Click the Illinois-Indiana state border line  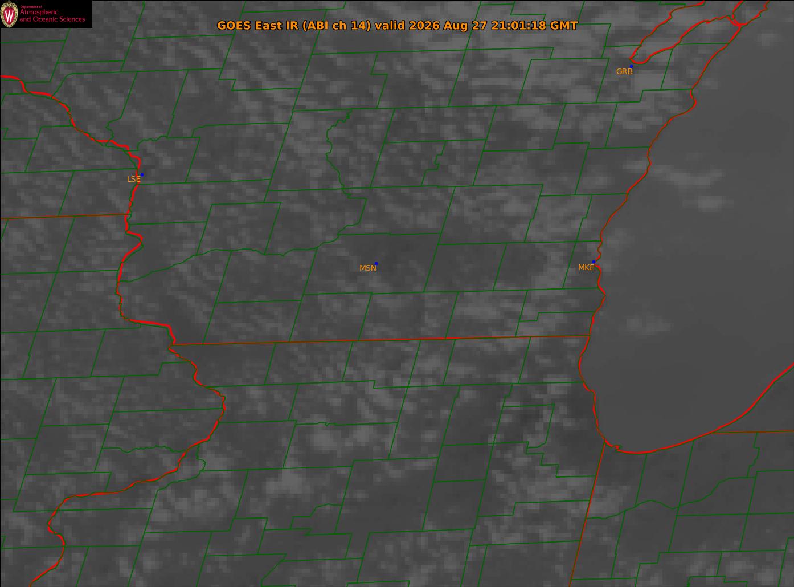click(x=594, y=513)
